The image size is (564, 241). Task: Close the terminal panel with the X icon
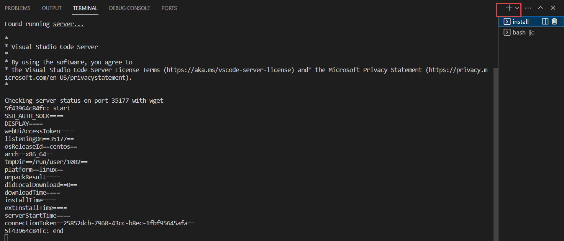[x=553, y=8]
